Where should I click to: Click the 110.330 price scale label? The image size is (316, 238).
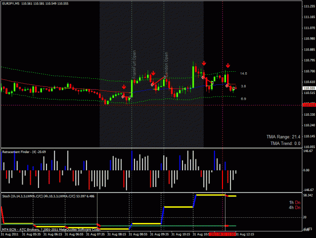309,114
